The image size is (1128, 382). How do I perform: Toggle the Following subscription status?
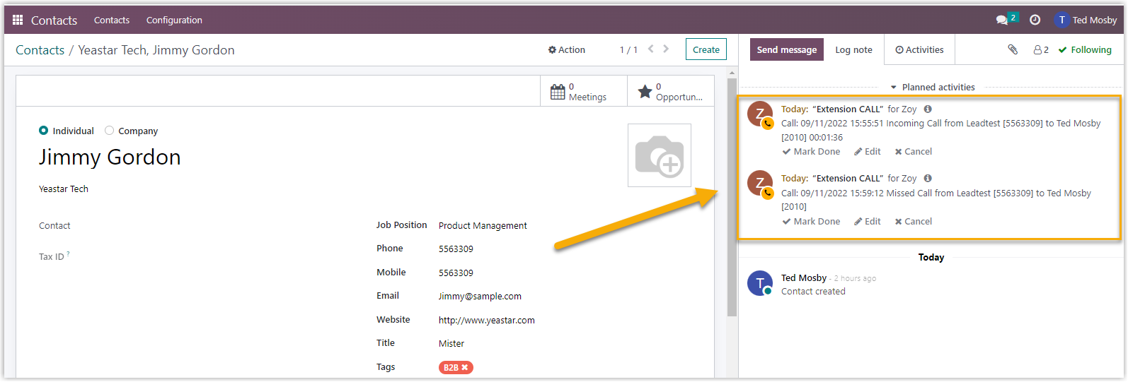click(x=1085, y=50)
